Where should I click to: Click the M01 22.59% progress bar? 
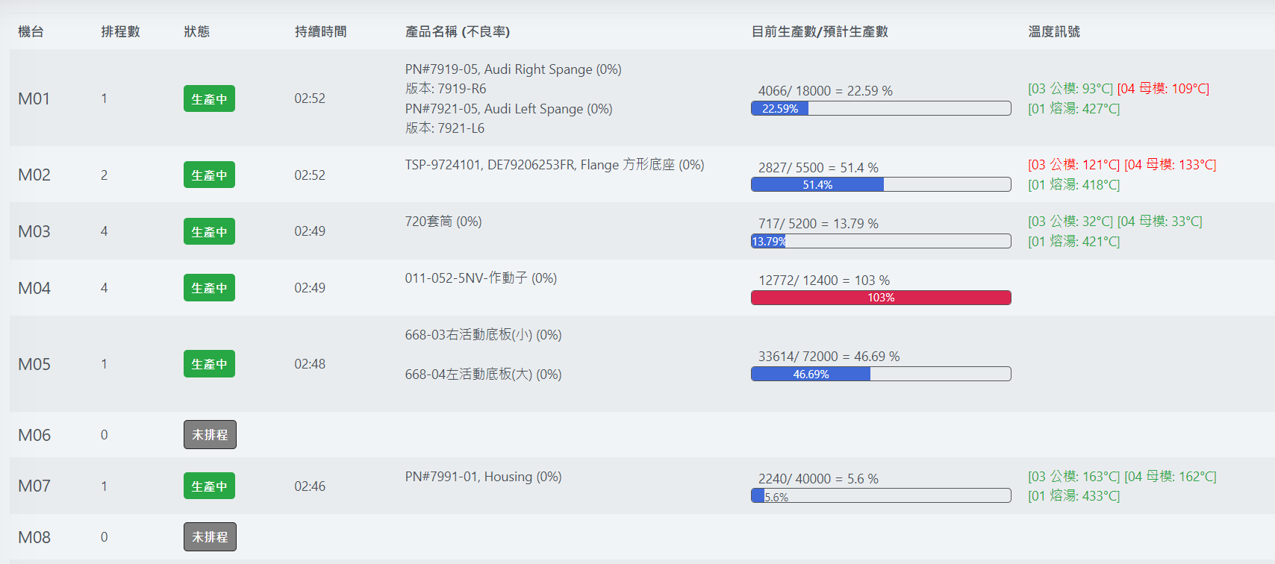tap(881, 108)
